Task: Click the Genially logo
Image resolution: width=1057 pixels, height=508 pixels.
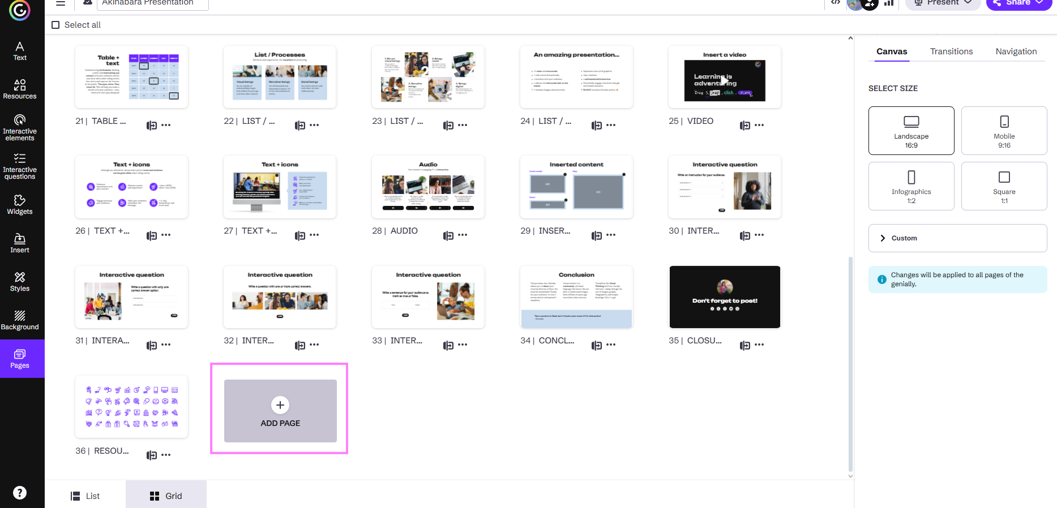Action: (20, 10)
